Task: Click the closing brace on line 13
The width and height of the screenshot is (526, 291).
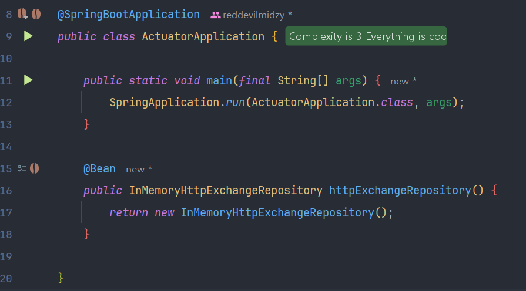Action: click(x=87, y=124)
